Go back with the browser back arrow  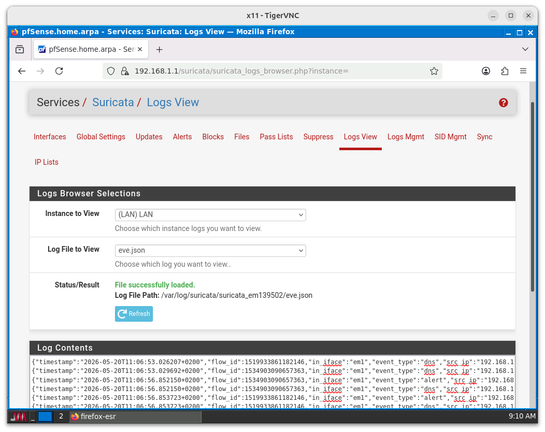point(22,71)
